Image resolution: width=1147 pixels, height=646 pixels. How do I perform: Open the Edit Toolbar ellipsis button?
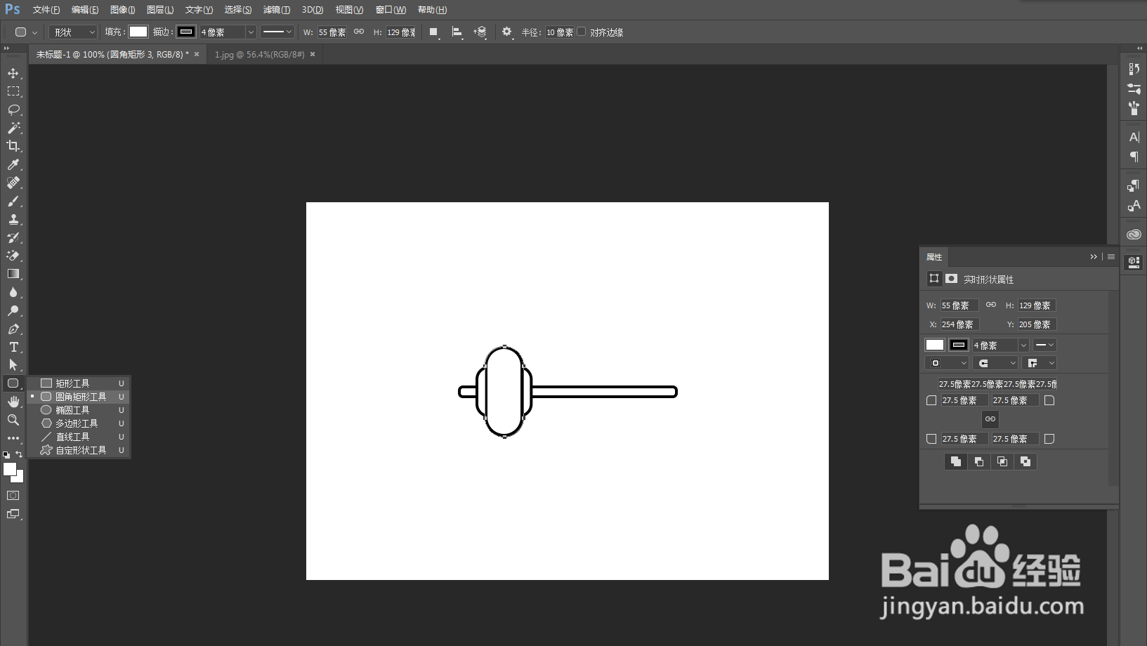pyautogui.click(x=13, y=438)
